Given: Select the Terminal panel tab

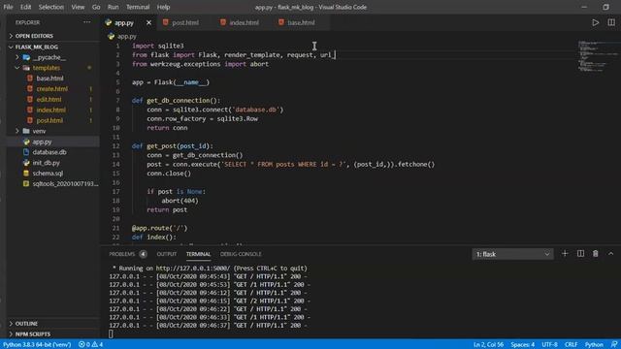Looking at the screenshot, I should coord(198,254).
